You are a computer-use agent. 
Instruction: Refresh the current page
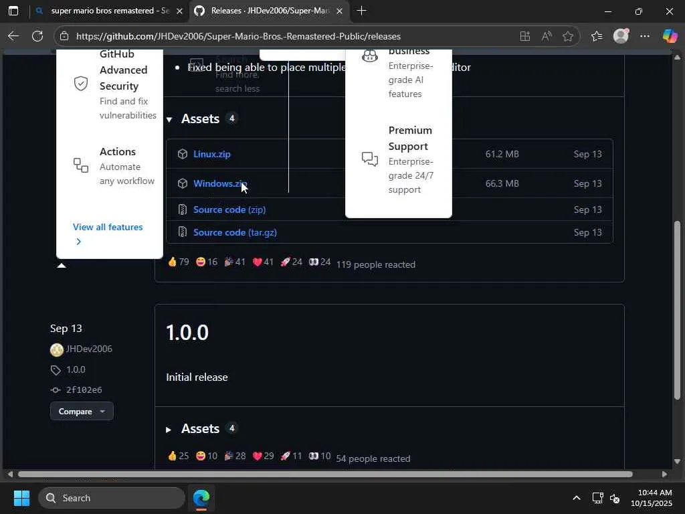click(x=37, y=36)
